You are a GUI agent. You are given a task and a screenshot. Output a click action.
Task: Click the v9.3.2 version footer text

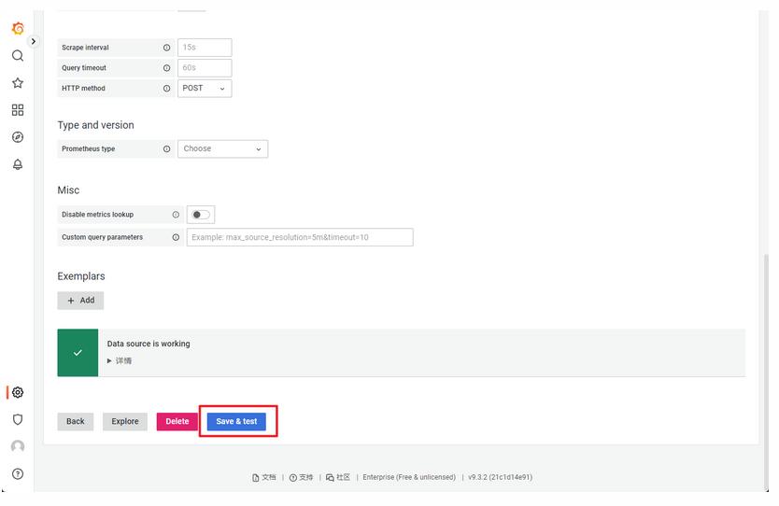coord(501,477)
